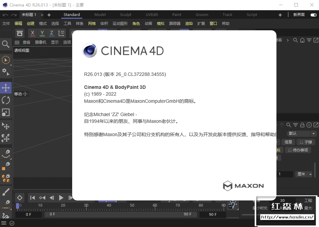
Task: Click the current frame 0 F field
Action: point(29,214)
